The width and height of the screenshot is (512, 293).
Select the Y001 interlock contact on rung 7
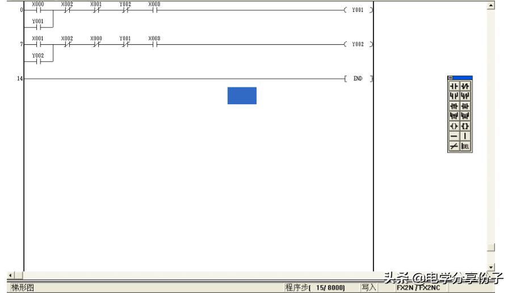tap(125, 41)
